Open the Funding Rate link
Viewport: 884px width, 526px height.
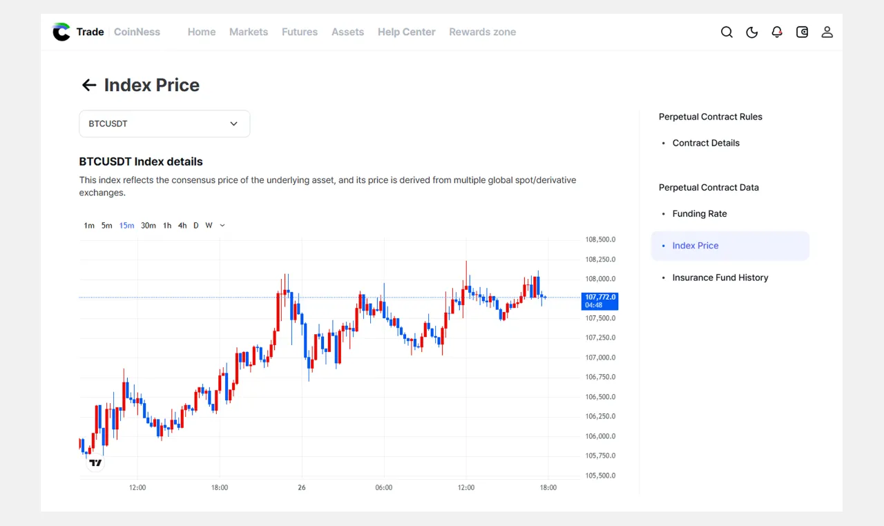700,214
